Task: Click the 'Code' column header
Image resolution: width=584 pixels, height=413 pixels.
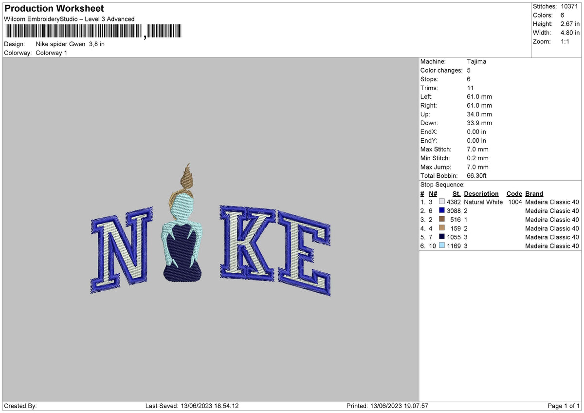Action: [514, 193]
